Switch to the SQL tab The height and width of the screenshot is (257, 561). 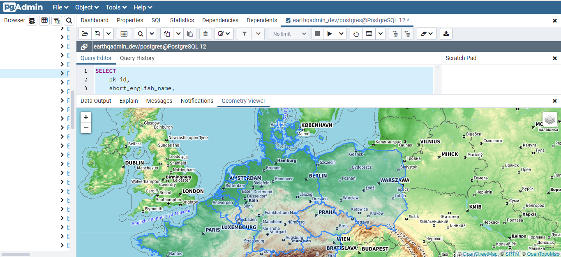(x=157, y=20)
